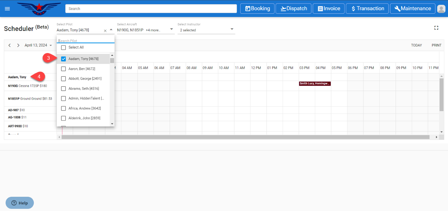Viewport: 448px width, 211px height.
Task: Click the winged star logo
Action: 39,9
